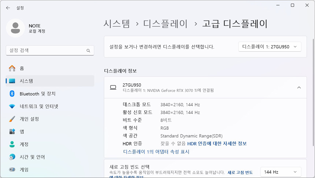Click the Accounts person icon

12,144
